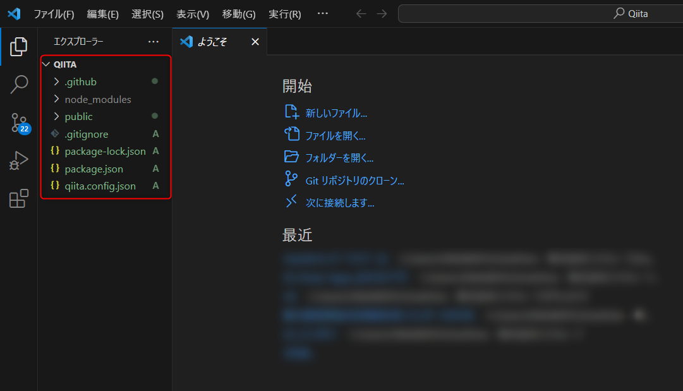Screen dimensions: 683x391
Task: Open the Explorer view in activity bar
Action: click(x=18, y=47)
